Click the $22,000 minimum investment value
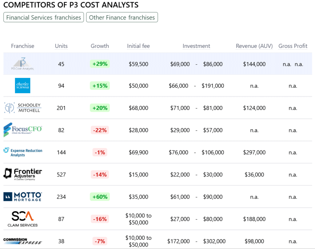 (x=180, y=175)
